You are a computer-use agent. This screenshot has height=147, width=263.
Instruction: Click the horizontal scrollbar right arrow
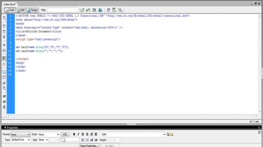point(256,116)
